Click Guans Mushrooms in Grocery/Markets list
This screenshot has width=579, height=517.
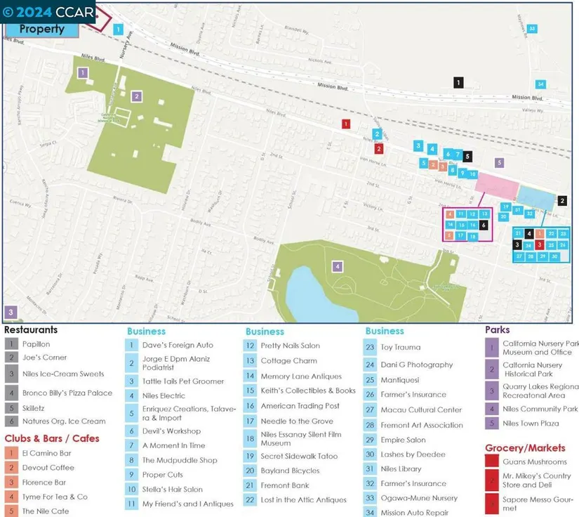[535, 462]
